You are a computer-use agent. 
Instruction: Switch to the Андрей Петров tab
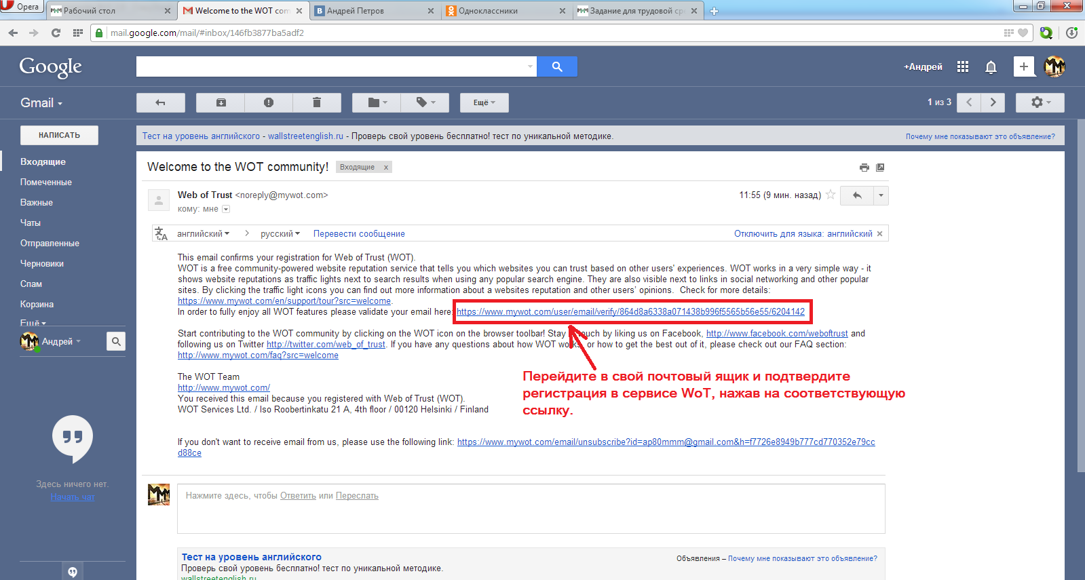pyautogui.click(x=374, y=11)
